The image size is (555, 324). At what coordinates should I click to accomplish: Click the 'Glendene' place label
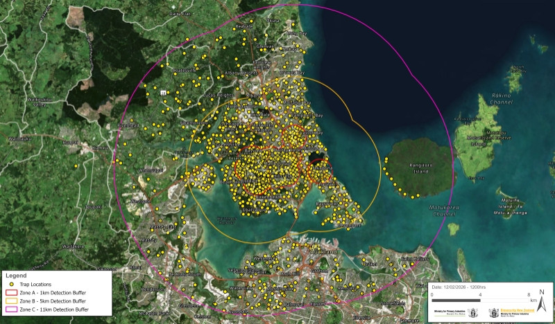(x=189, y=305)
